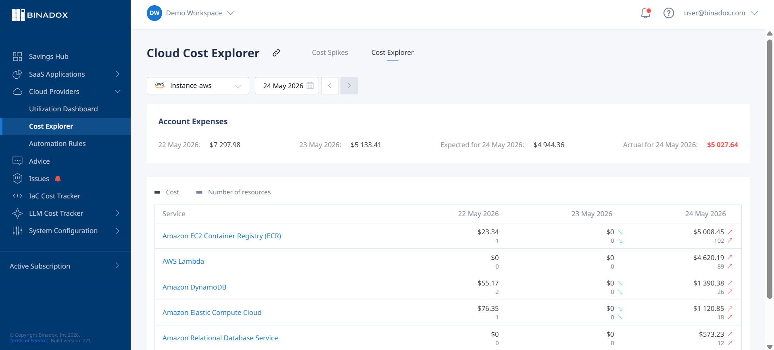Image resolution: width=774 pixels, height=350 pixels.
Task: Open Amazon DynamoDB service link
Action: 194,287
